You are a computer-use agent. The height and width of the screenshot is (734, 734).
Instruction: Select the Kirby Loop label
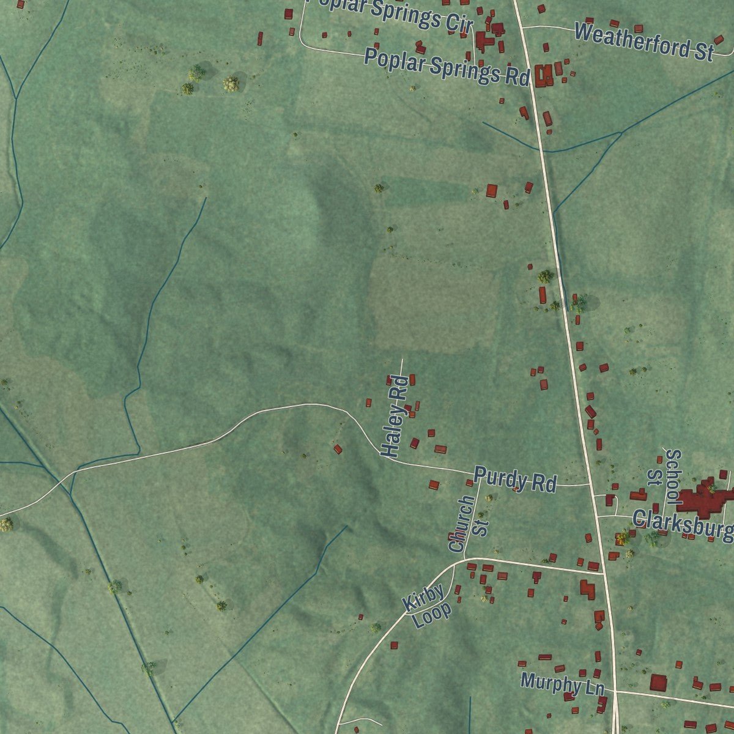428,606
